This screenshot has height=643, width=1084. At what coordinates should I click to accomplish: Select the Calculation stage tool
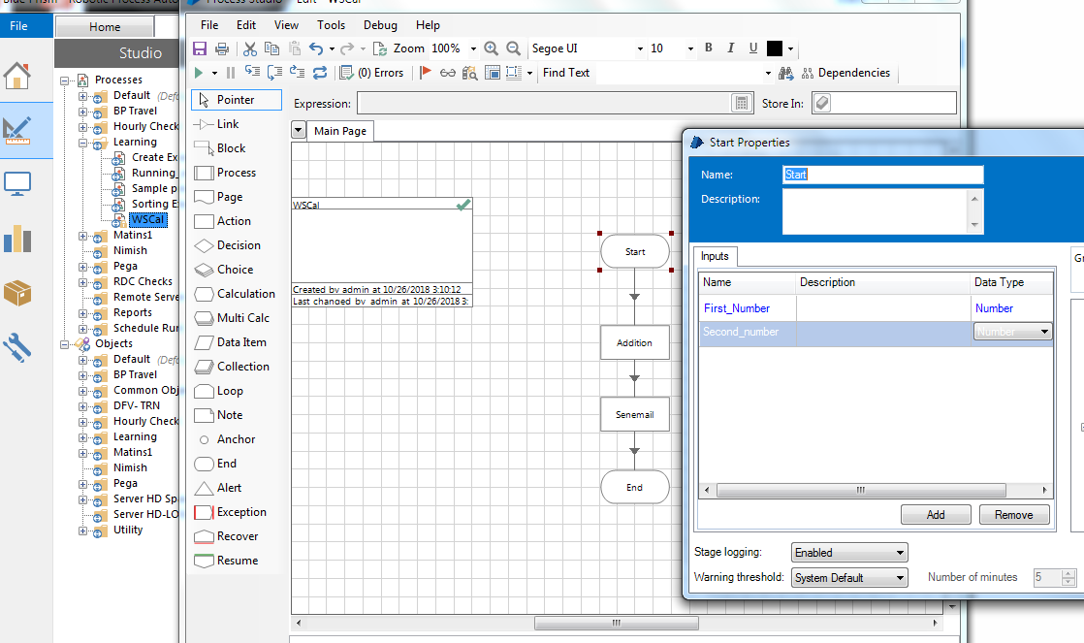point(236,294)
